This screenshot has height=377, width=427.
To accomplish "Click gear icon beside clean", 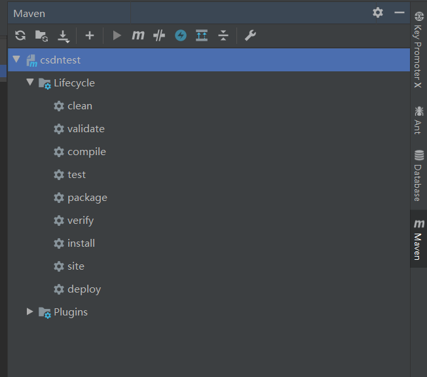I will coord(59,106).
